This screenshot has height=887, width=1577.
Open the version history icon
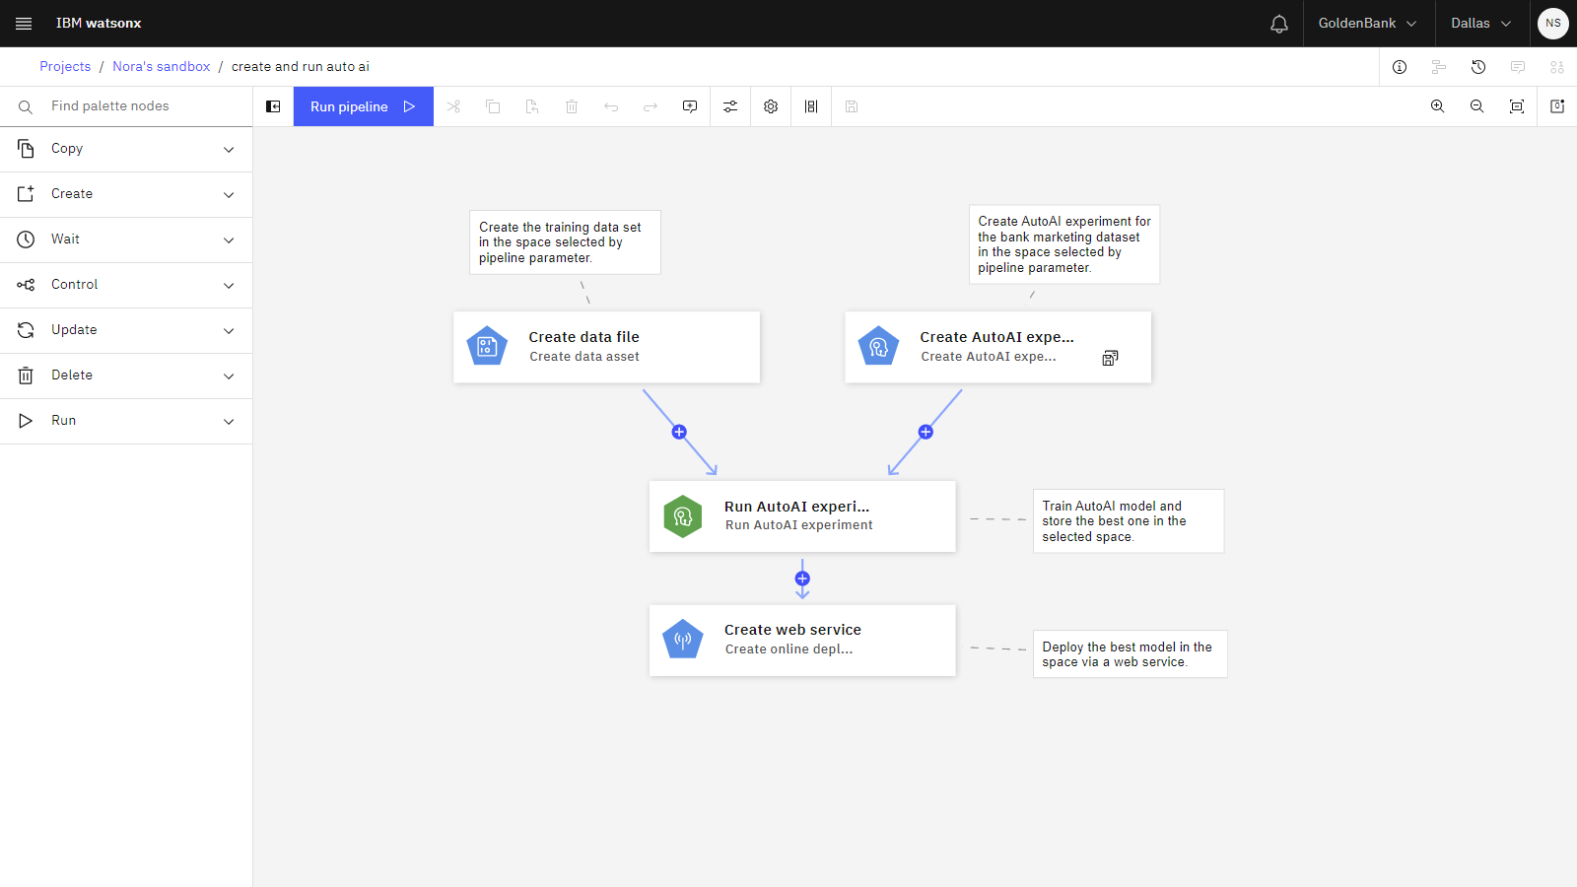(1478, 67)
